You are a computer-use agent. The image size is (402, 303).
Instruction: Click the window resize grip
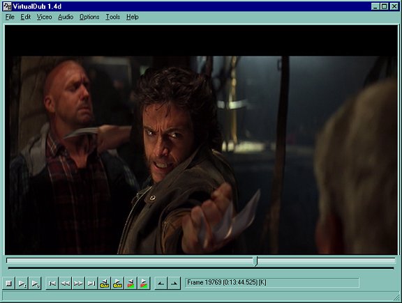[396, 297]
